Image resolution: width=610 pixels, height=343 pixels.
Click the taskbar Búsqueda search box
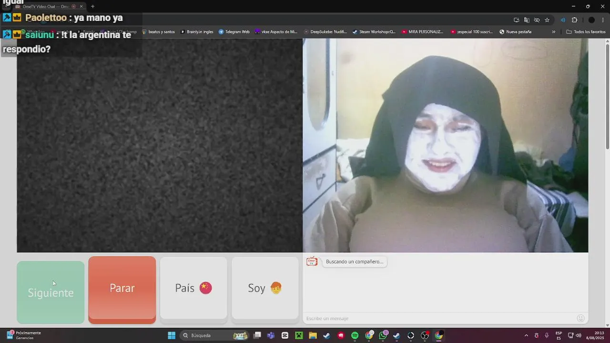(x=214, y=335)
